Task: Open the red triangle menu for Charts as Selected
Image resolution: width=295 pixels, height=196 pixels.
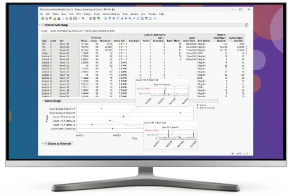Action: pyautogui.click(x=46, y=143)
